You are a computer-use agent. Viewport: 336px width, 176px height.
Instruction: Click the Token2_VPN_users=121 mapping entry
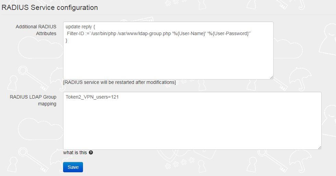pos(92,97)
